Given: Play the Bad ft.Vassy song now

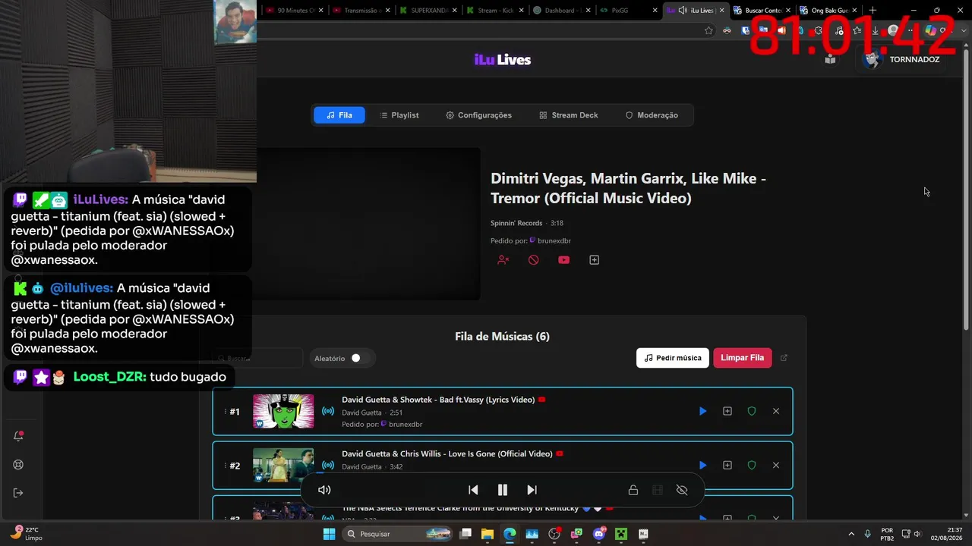Looking at the screenshot, I should click(x=702, y=411).
